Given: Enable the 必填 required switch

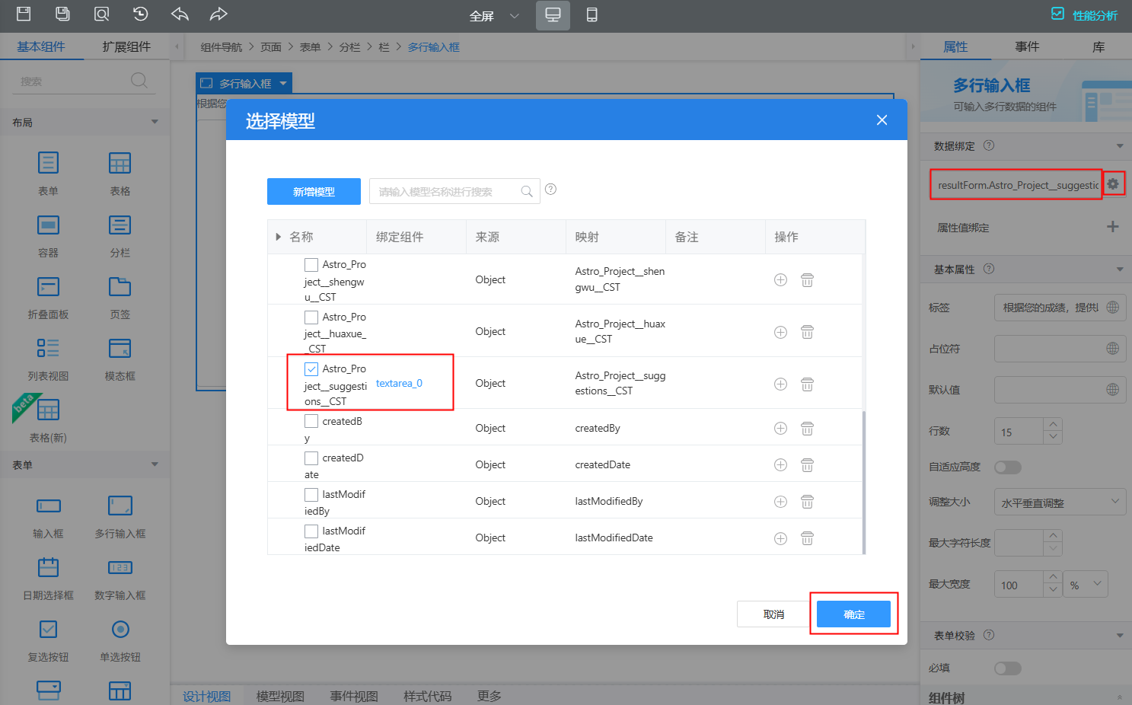Looking at the screenshot, I should point(1007,668).
